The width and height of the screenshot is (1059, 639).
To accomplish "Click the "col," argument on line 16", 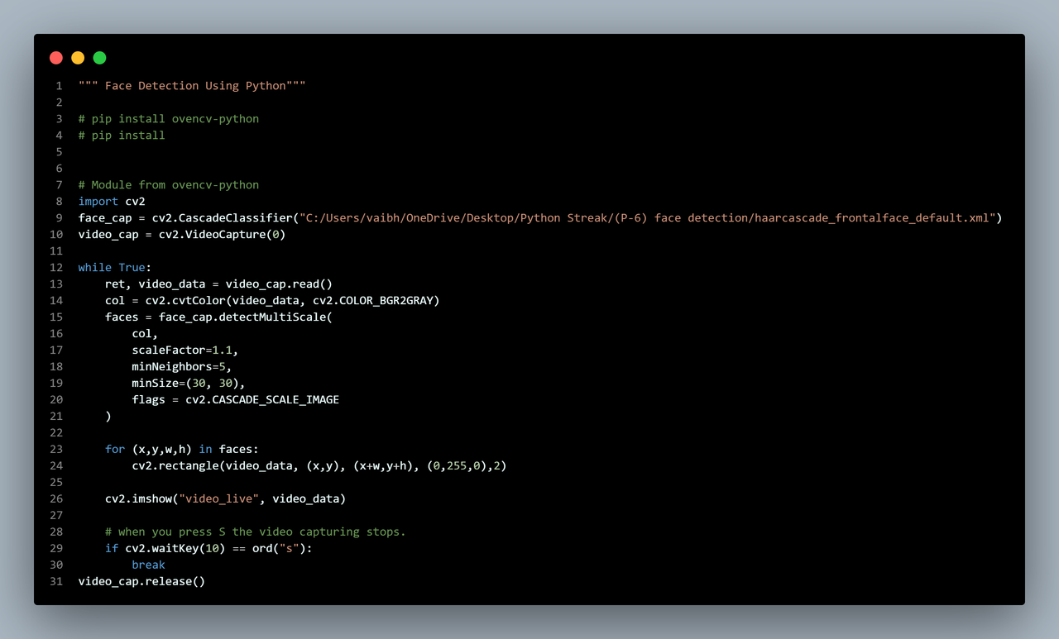I will point(145,334).
